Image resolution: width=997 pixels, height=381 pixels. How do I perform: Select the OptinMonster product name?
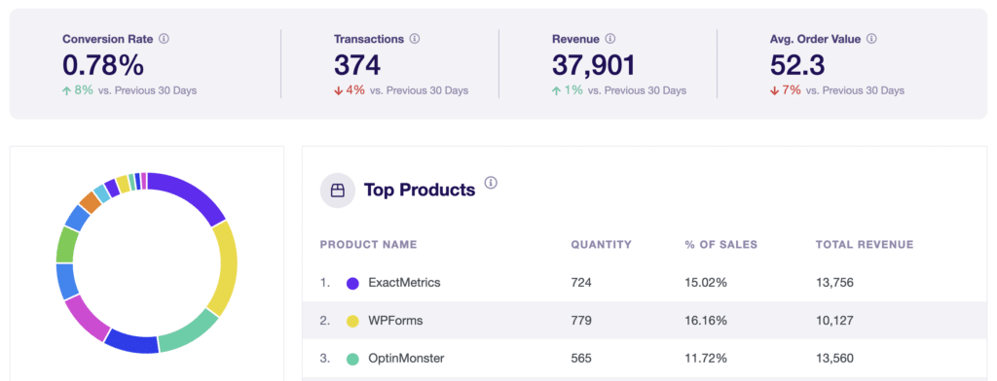tap(406, 358)
